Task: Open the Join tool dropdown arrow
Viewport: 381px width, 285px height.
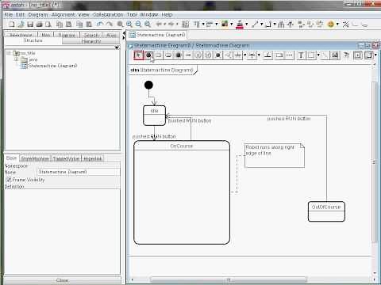Action: pyautogui.click(x=259, y=55)
